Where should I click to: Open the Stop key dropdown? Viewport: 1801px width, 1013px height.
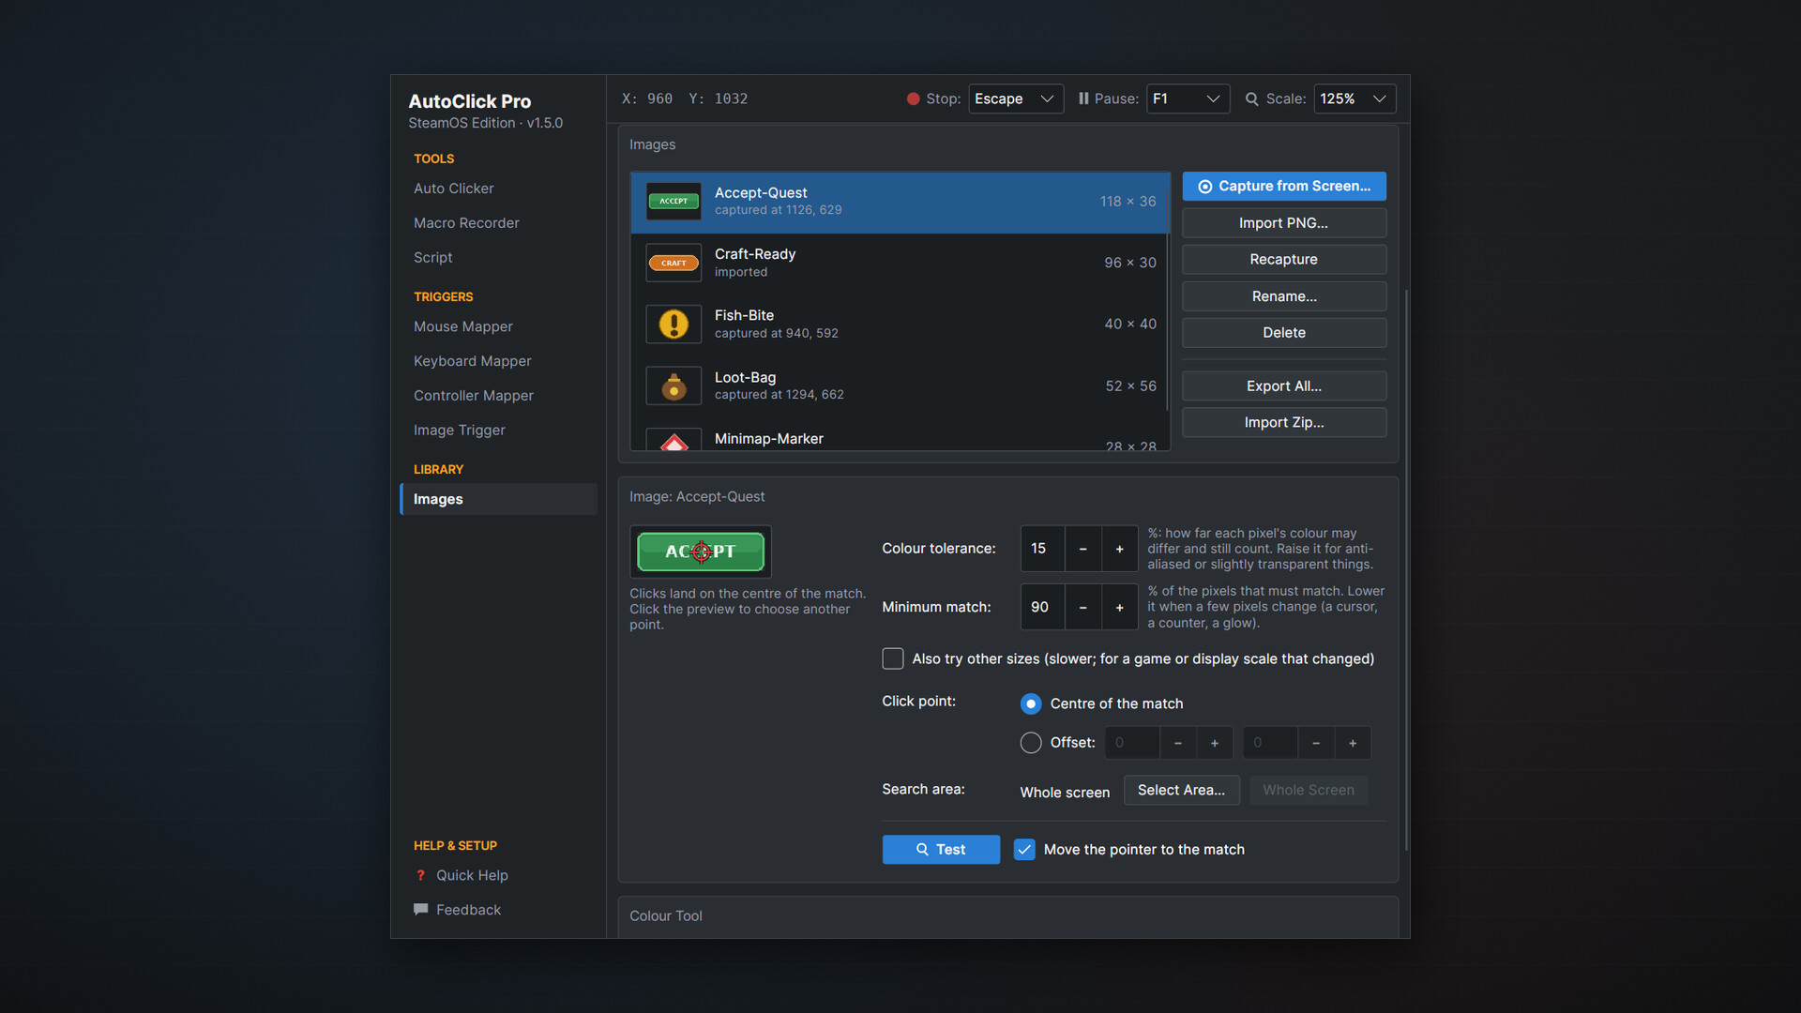pos(1016,98)
